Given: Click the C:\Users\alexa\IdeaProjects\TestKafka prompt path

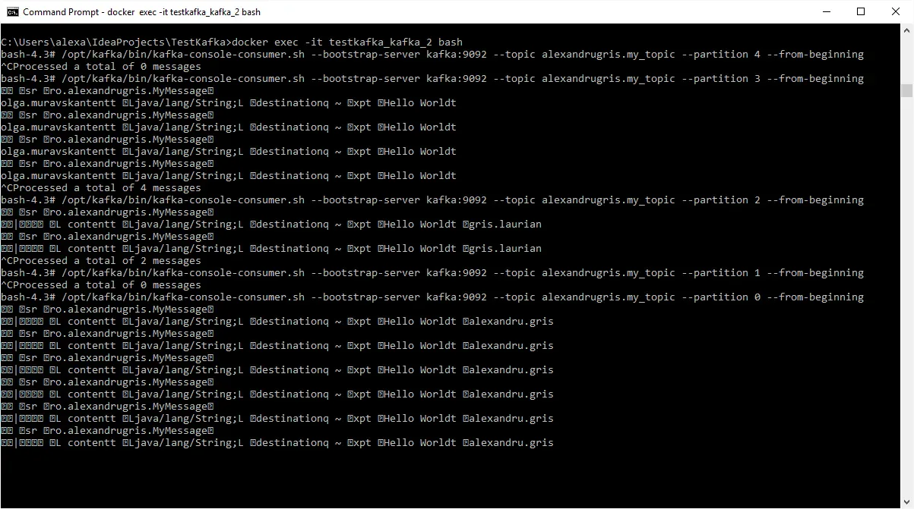Looking at the screenshot, I should pos(114,42).
